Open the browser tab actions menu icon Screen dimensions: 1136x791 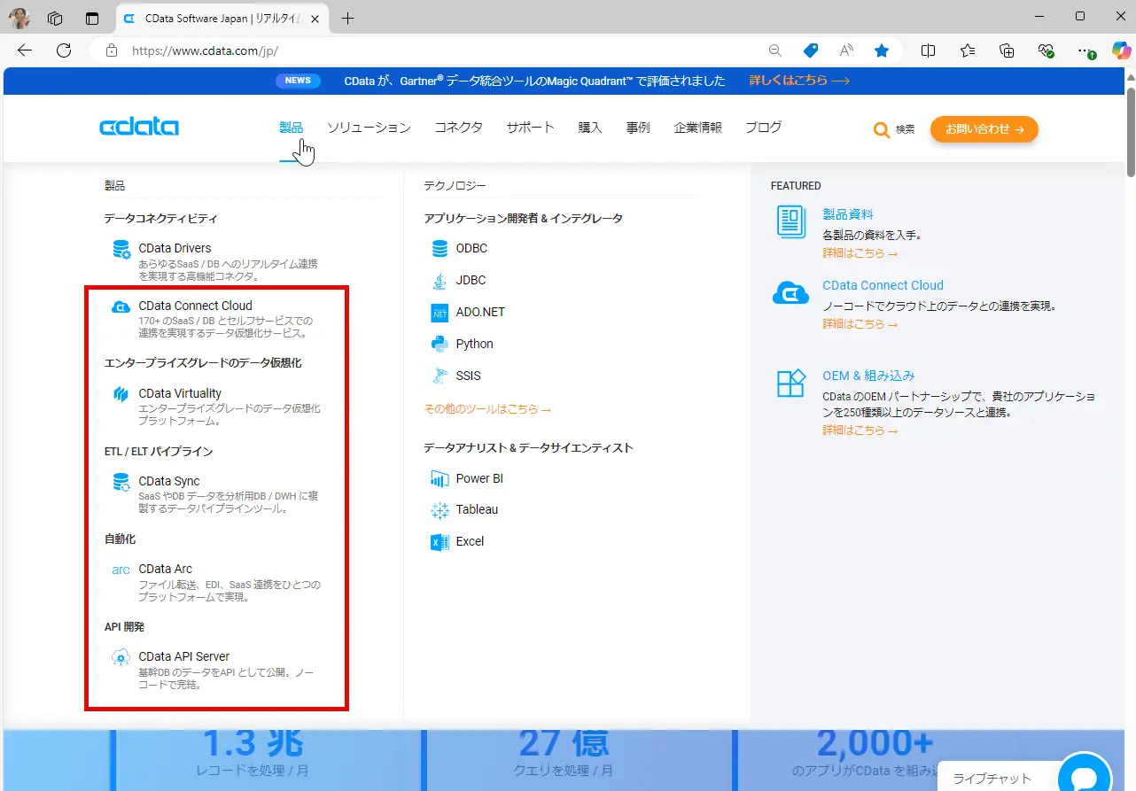point(92,18)
